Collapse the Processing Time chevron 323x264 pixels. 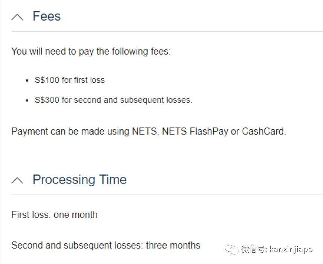click(x=17, y=180)
